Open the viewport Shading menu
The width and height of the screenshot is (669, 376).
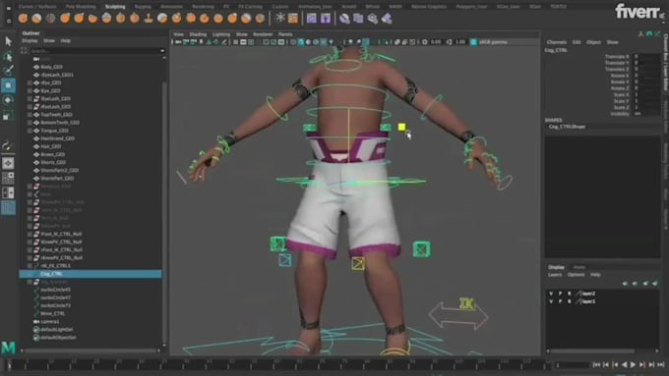(198, 34)
